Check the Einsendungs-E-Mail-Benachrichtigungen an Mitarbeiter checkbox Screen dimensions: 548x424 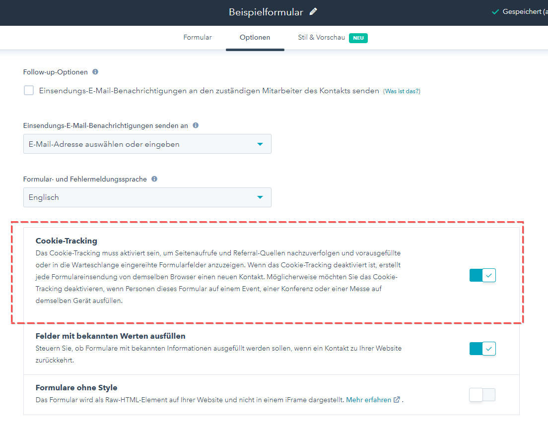click(x=29, y=91)
